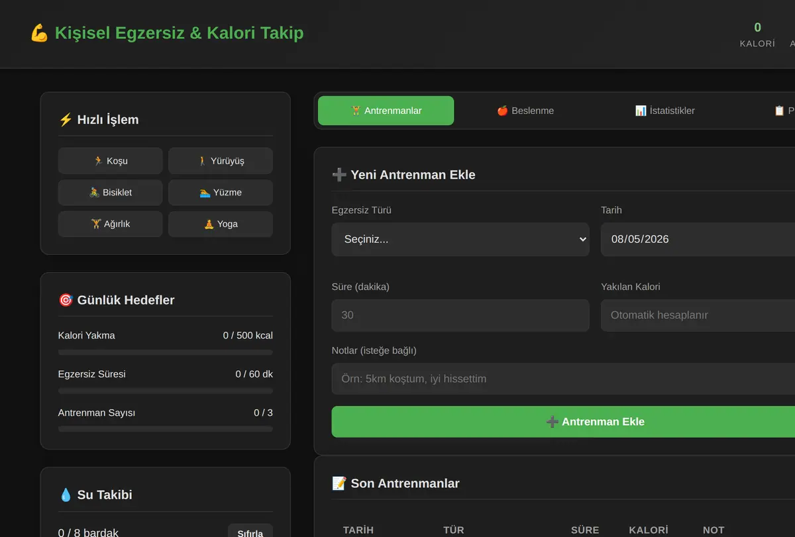Viewport: 795px width, 537px height.
Task: Click the '0 / 60 dk' value
Action: tap(254, 374)
